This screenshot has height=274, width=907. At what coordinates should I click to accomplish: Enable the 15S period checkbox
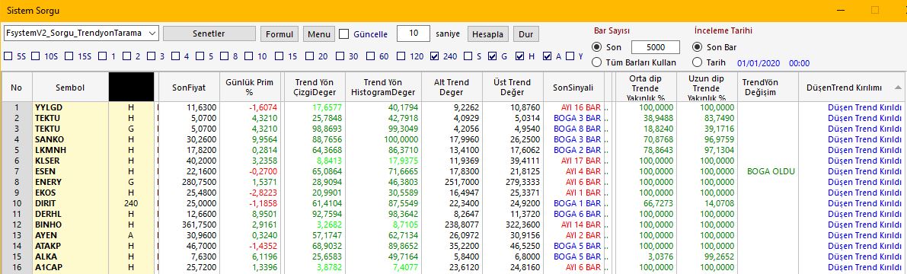point(69,56)
